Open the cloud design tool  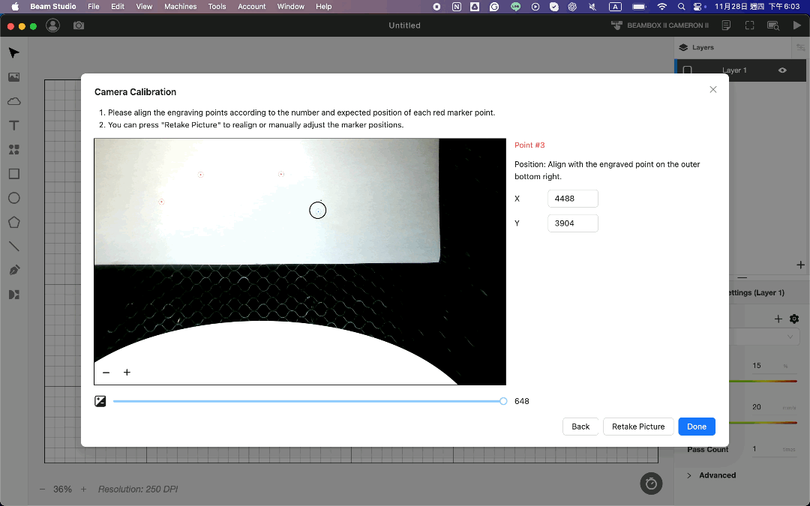[x=14, y=101]
